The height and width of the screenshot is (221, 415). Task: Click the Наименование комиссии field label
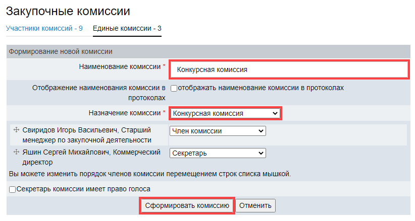point(120,66)
